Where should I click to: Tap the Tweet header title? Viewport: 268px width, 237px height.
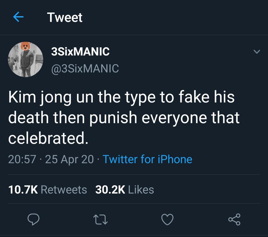pos(65,17)
